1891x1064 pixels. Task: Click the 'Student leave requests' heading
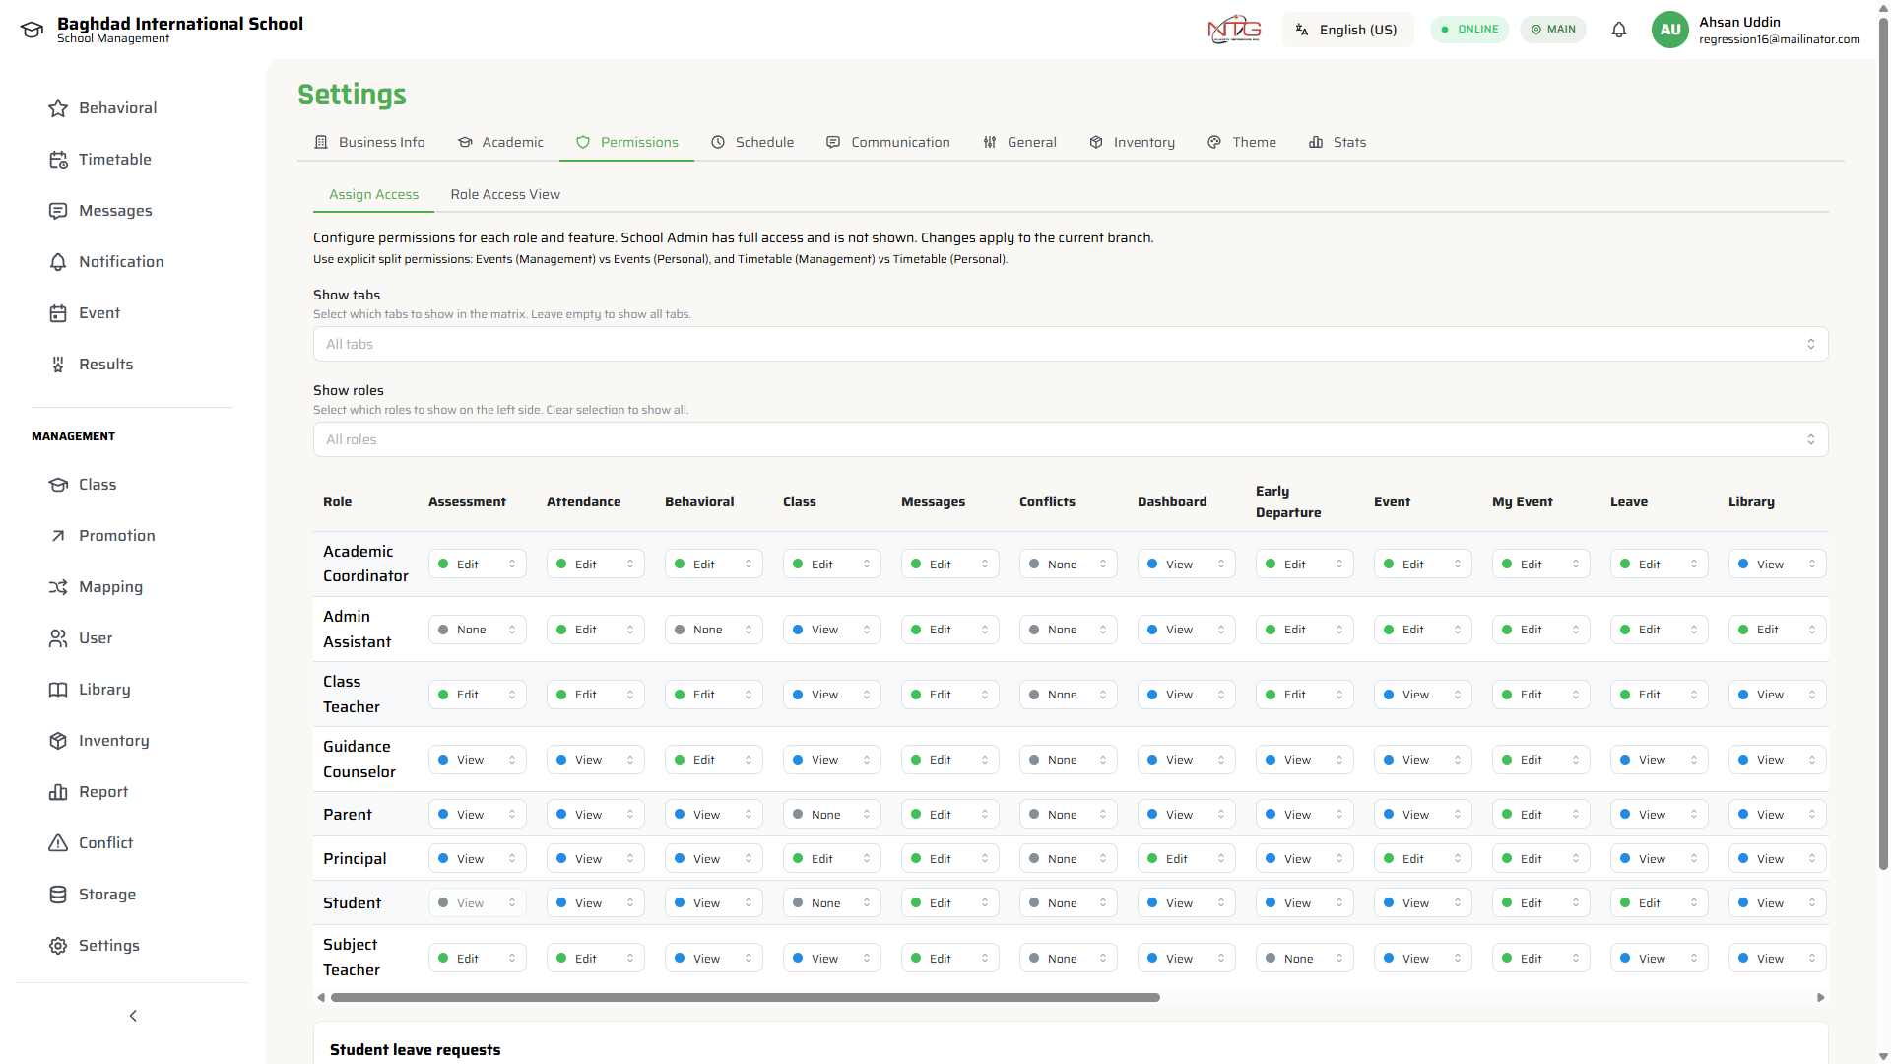click(x=415, y=1050)
